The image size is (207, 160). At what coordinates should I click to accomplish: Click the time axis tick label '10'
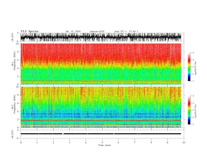(184, 142)
